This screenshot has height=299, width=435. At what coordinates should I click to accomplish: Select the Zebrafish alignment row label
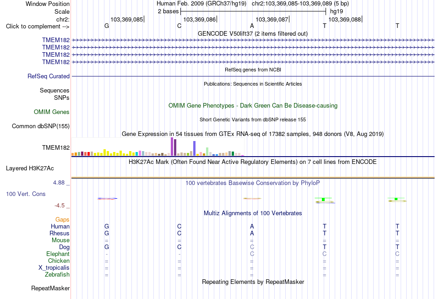pyautogui.click(x=57, y=275)
